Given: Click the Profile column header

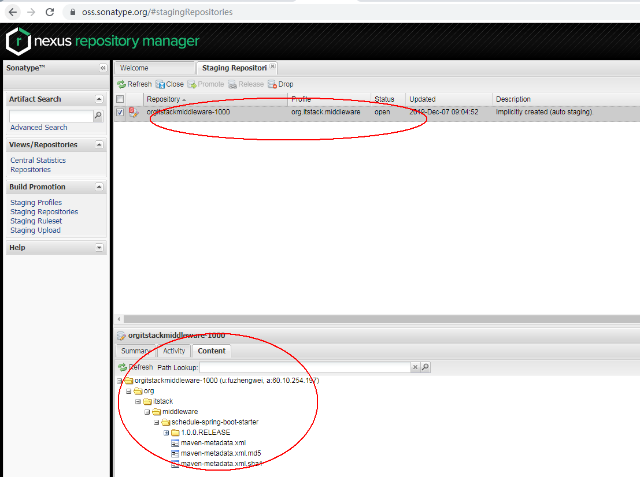Looking at the screenshot, I should pos(330,99).
